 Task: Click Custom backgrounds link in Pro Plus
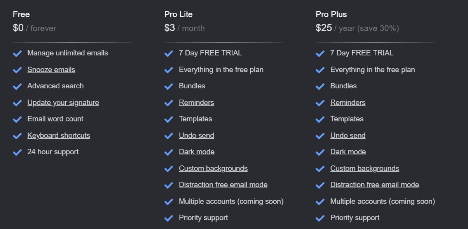pyautogui.click(x=365, y=169)
